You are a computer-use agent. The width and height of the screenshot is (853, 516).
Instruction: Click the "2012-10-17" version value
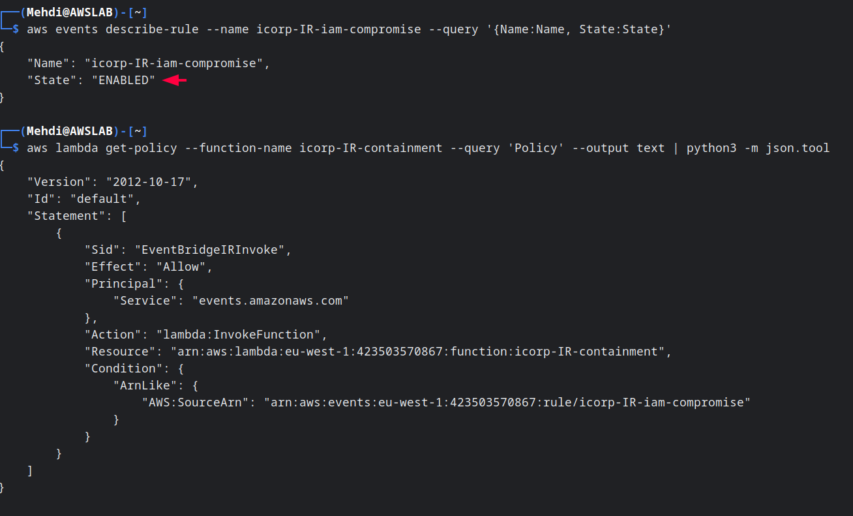coord(149,182)
